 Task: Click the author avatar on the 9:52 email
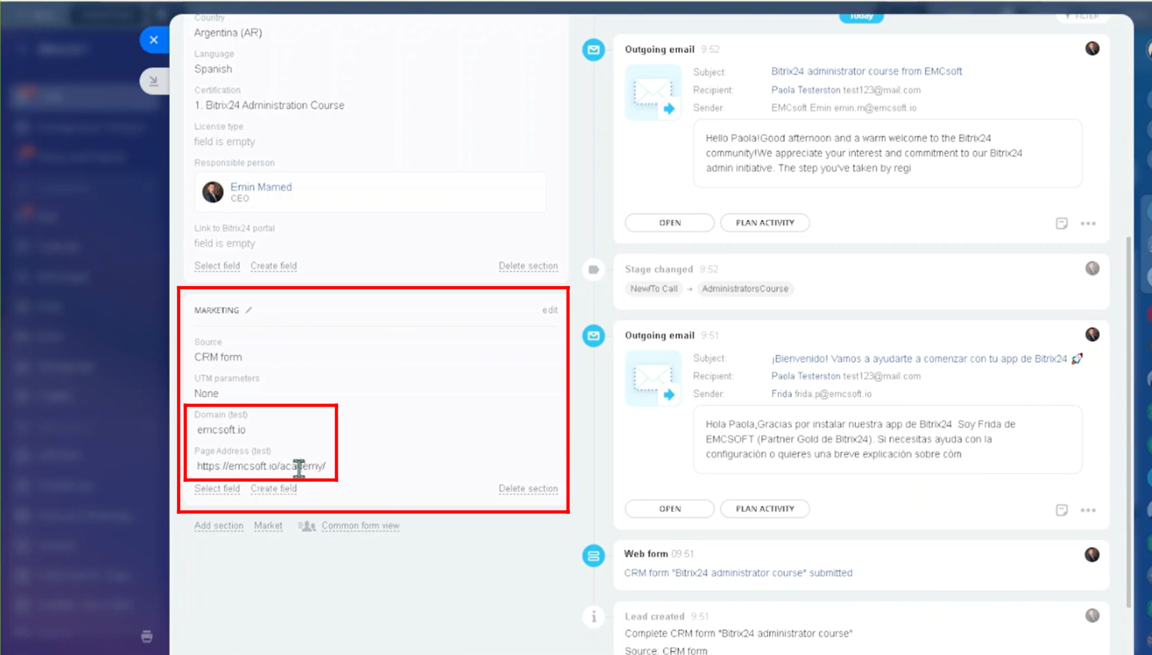pos(1092,49)
